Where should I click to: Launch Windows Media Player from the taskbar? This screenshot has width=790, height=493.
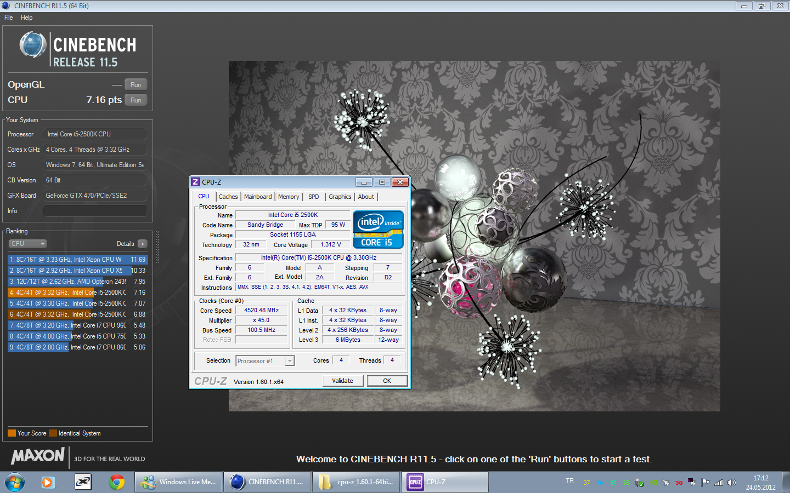pyautogui.click(x=47, y=483)
